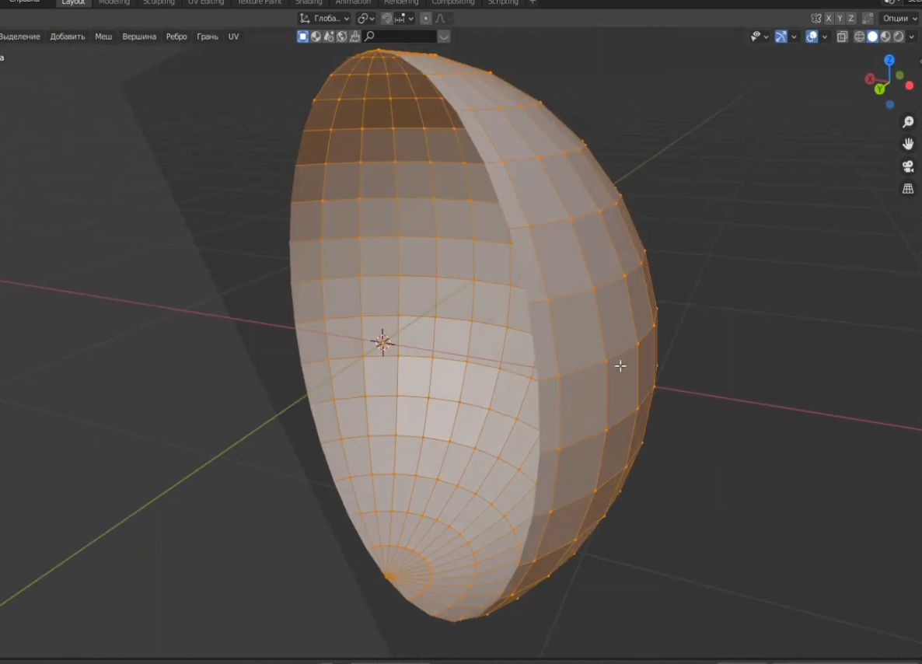Click the + button to add a workspace
Screen dimensions: 922x664
coord(532,2)
